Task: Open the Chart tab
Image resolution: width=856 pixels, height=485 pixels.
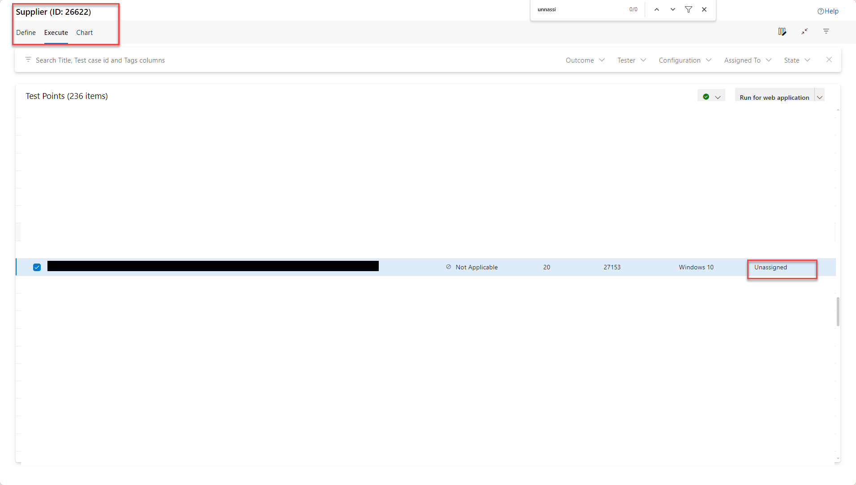Action: click(x=84, y=32)
